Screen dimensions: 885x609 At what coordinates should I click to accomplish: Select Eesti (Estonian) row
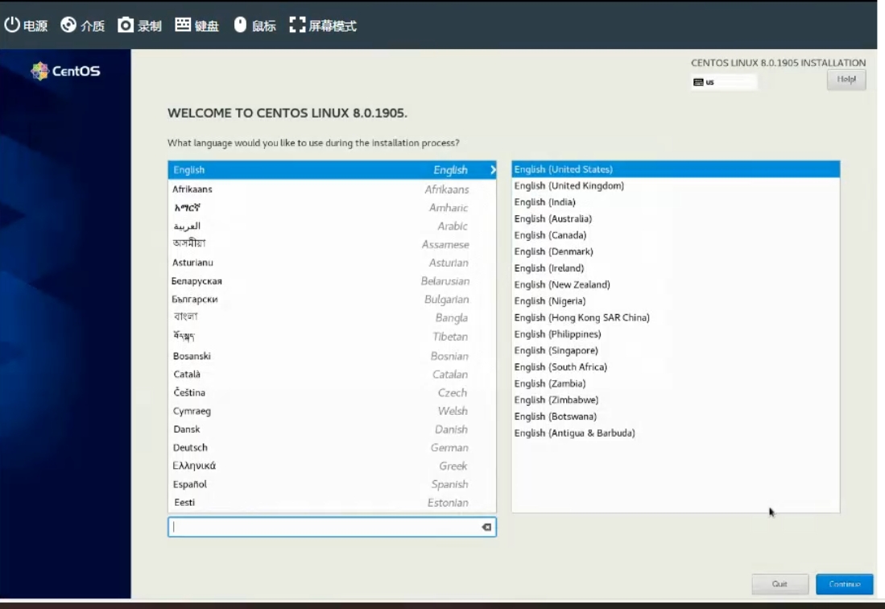[332, 503]
